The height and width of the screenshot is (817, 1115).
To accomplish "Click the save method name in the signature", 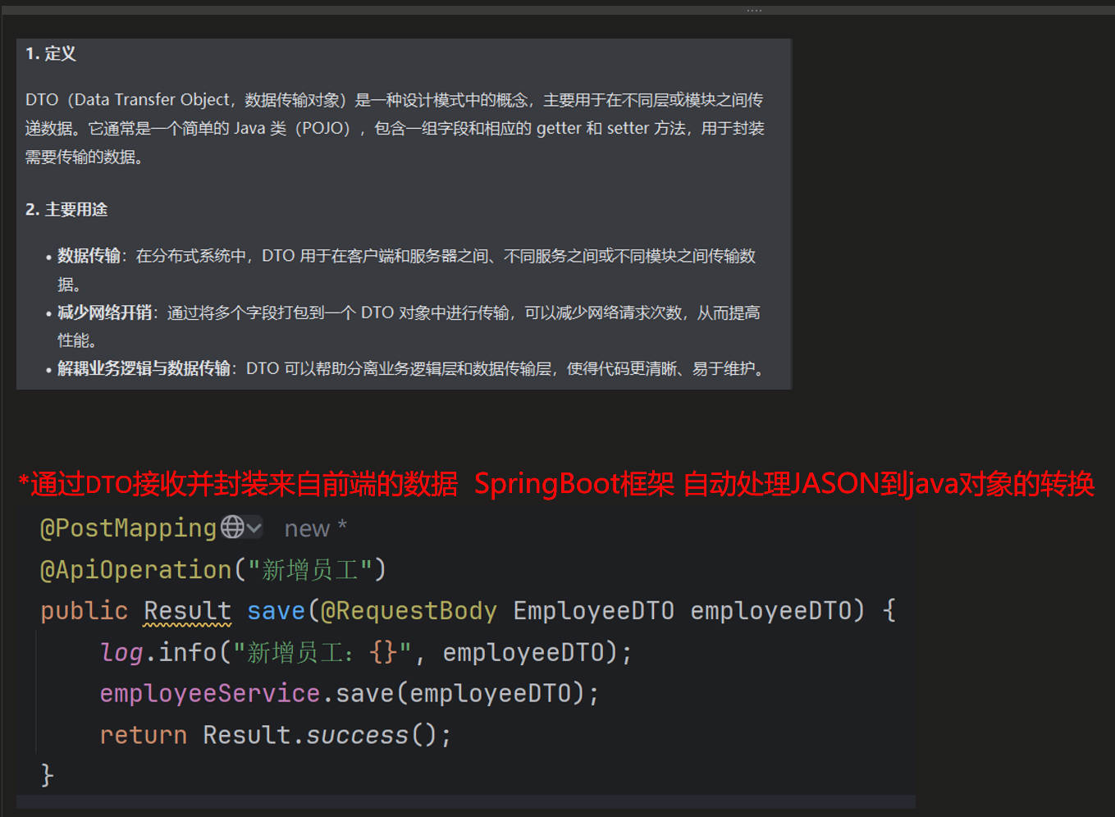I will [276, 611].
